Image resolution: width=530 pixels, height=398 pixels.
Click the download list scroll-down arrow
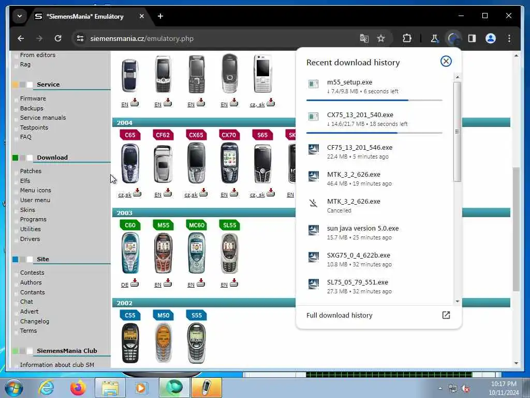click(458, 301)
